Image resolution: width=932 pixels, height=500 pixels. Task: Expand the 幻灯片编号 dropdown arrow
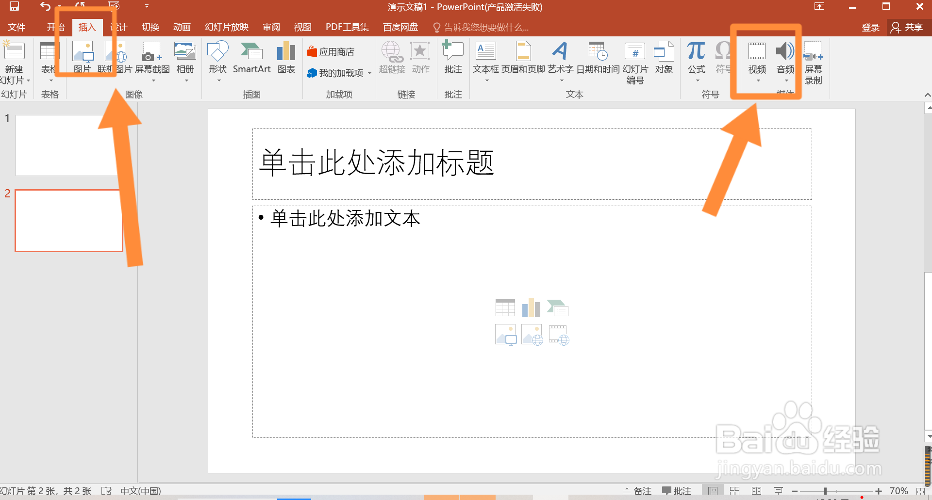(x=634, y=63)
